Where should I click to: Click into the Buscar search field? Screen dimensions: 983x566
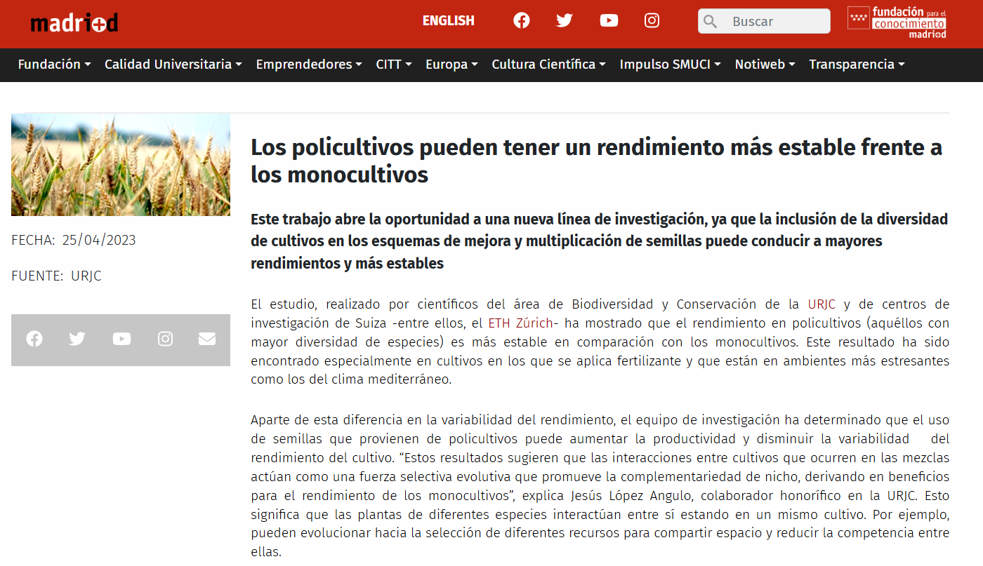pos(764,21)
